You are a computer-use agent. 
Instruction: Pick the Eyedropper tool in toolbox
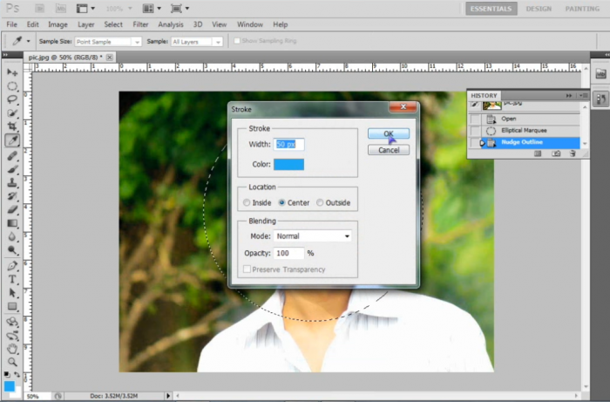pos(13,140)
